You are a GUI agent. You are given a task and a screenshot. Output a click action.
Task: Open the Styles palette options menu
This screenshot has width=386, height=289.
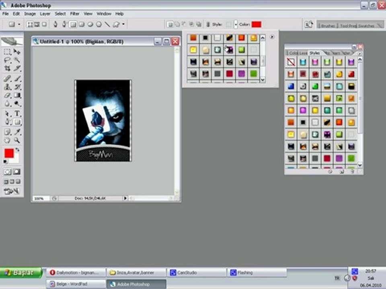(x=359, y=53)
